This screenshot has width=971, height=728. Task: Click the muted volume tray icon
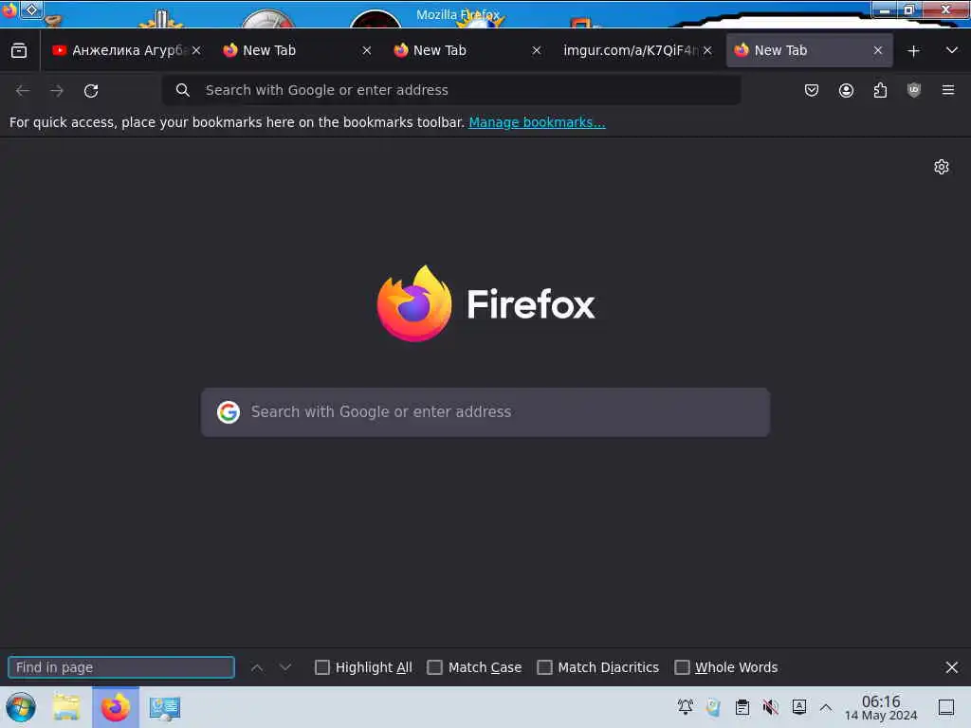click(770, 707)
